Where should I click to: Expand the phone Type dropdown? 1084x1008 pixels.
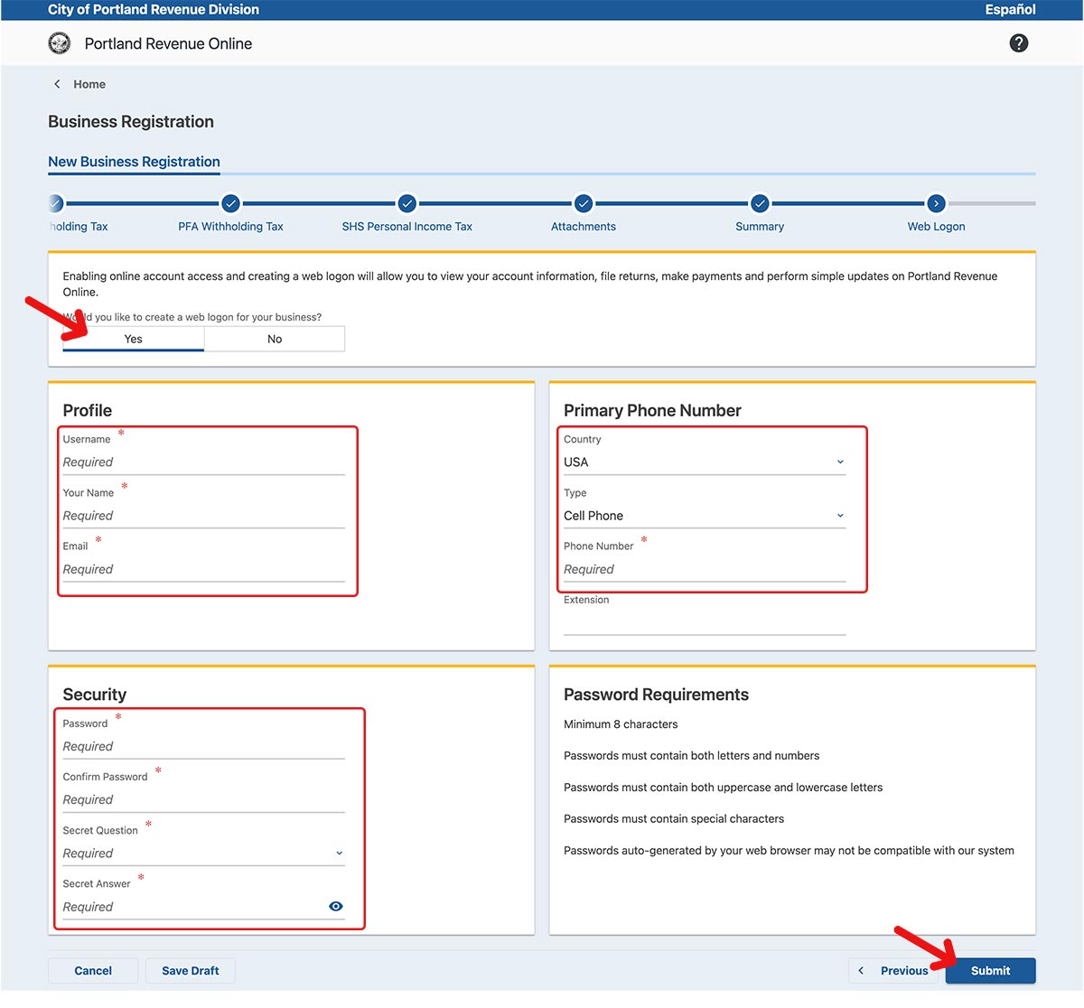tap(704, 516)
